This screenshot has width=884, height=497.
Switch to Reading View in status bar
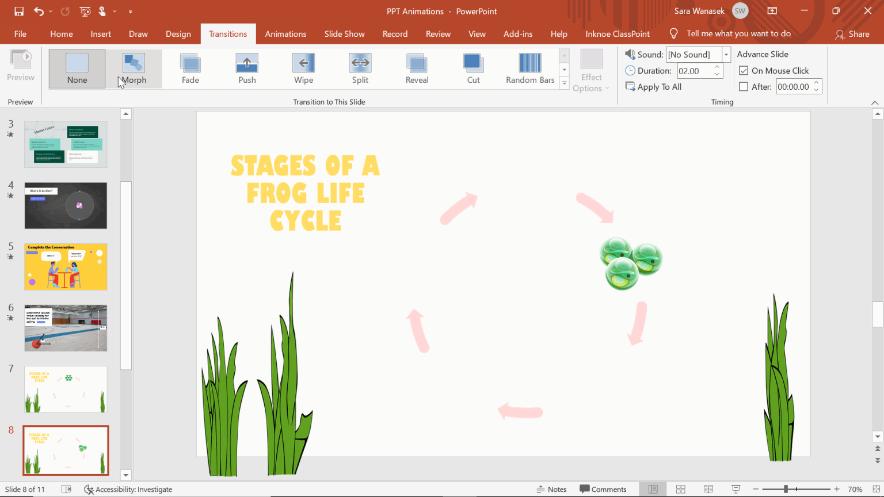point(707,489)
